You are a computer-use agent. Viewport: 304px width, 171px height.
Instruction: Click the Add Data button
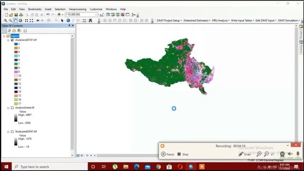point(59,15)
